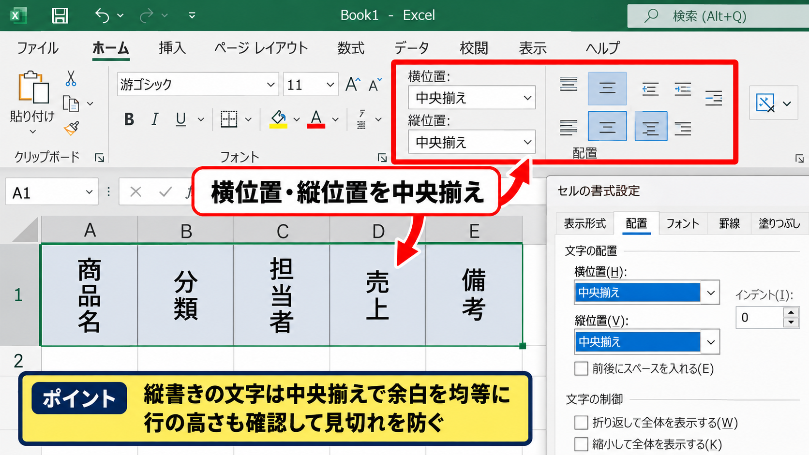This screenshot has height=455, width=809.
Task: Select column header C
Action: 282,231
